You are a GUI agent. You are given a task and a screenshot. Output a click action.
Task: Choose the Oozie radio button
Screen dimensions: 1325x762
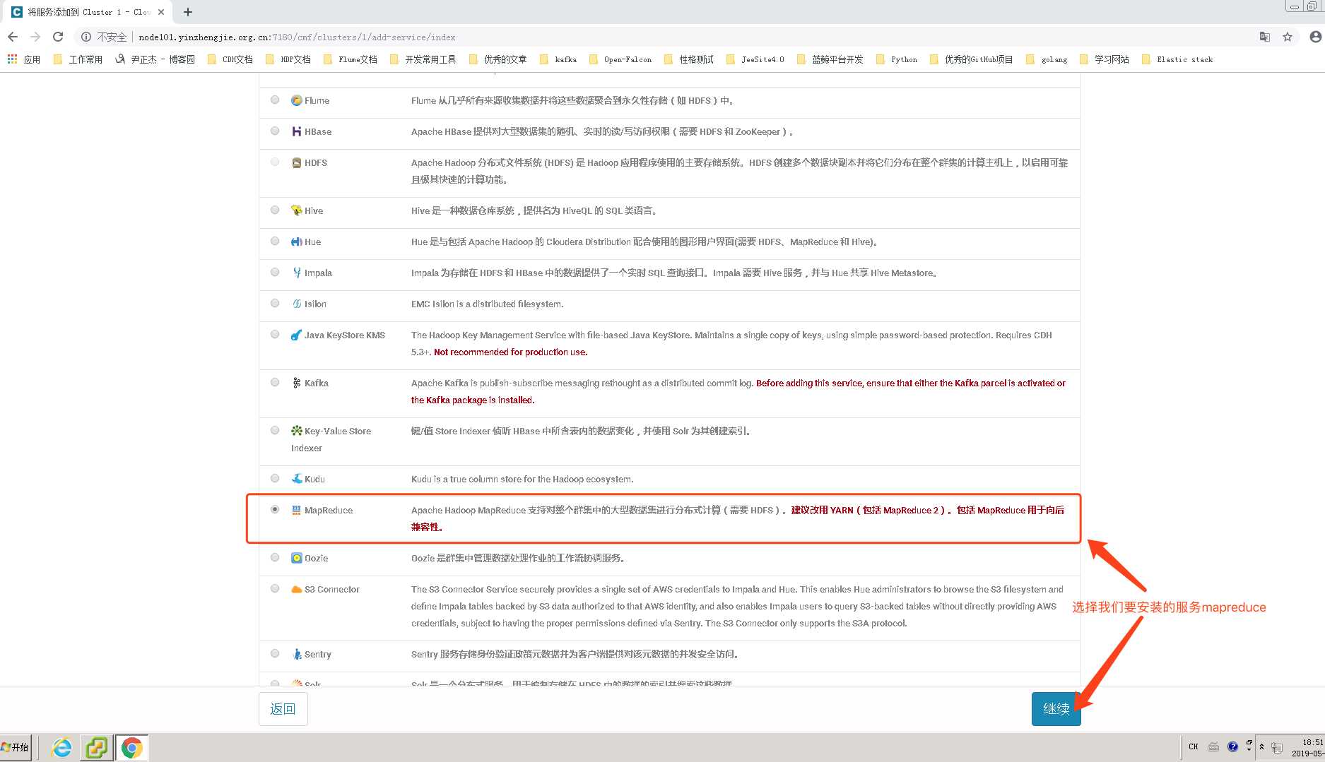pos(275,557)
